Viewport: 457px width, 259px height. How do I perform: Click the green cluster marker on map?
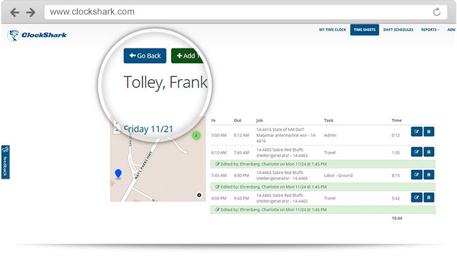point(196,136)
